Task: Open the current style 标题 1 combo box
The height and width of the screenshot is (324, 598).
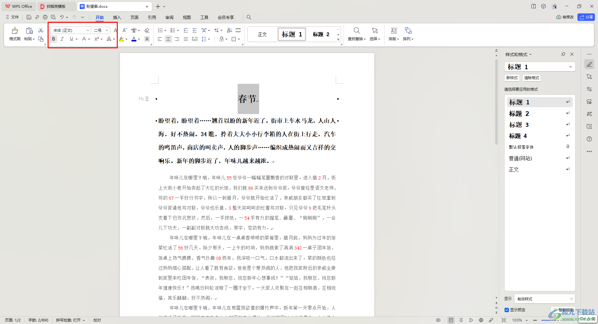Action: 539,67
